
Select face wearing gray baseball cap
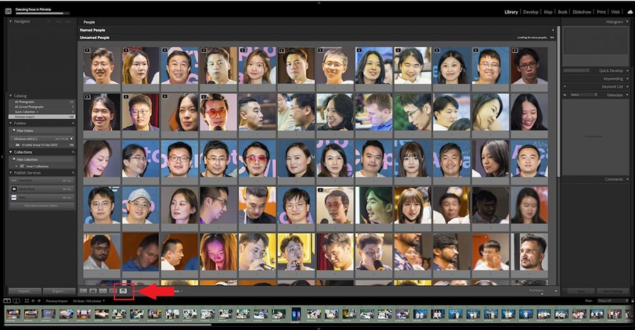pos(140,206)
